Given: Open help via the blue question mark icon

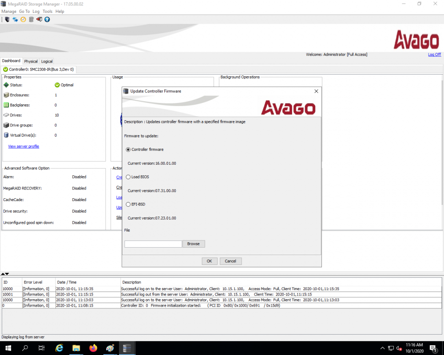Looking at the screenshot, I should tap(48, 20).
